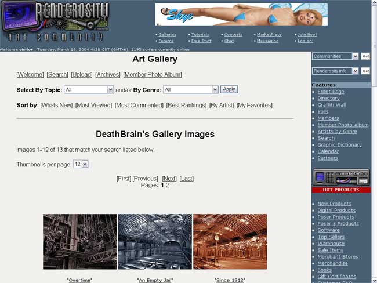Screen dimensions: 377x283
Task: Click the Apply filter button
Action: (x=229, y=89)
